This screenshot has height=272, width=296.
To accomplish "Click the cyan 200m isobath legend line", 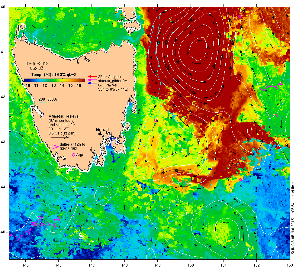I will tap(42, 102).
